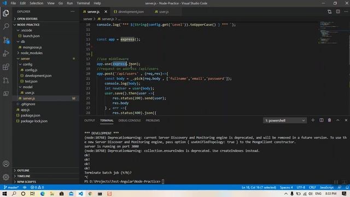This screenshot has height=197, width=350.
Task: Open the Manage gear icon
Action: [x=6, y=177]
